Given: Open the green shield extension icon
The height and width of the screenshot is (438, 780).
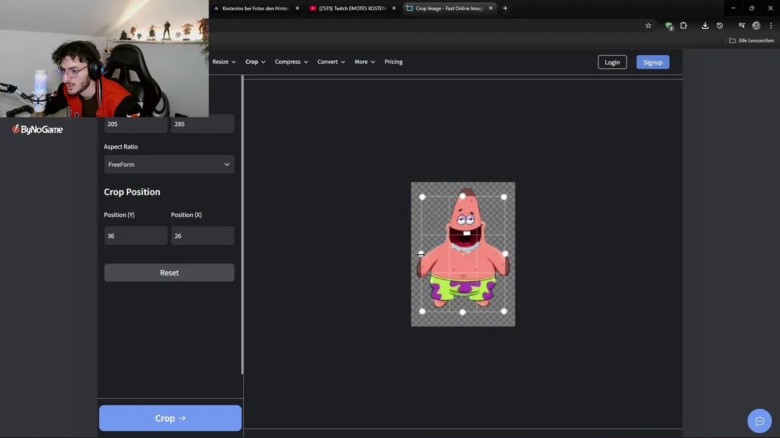Looking at the screenshot, I should (669, 26).
